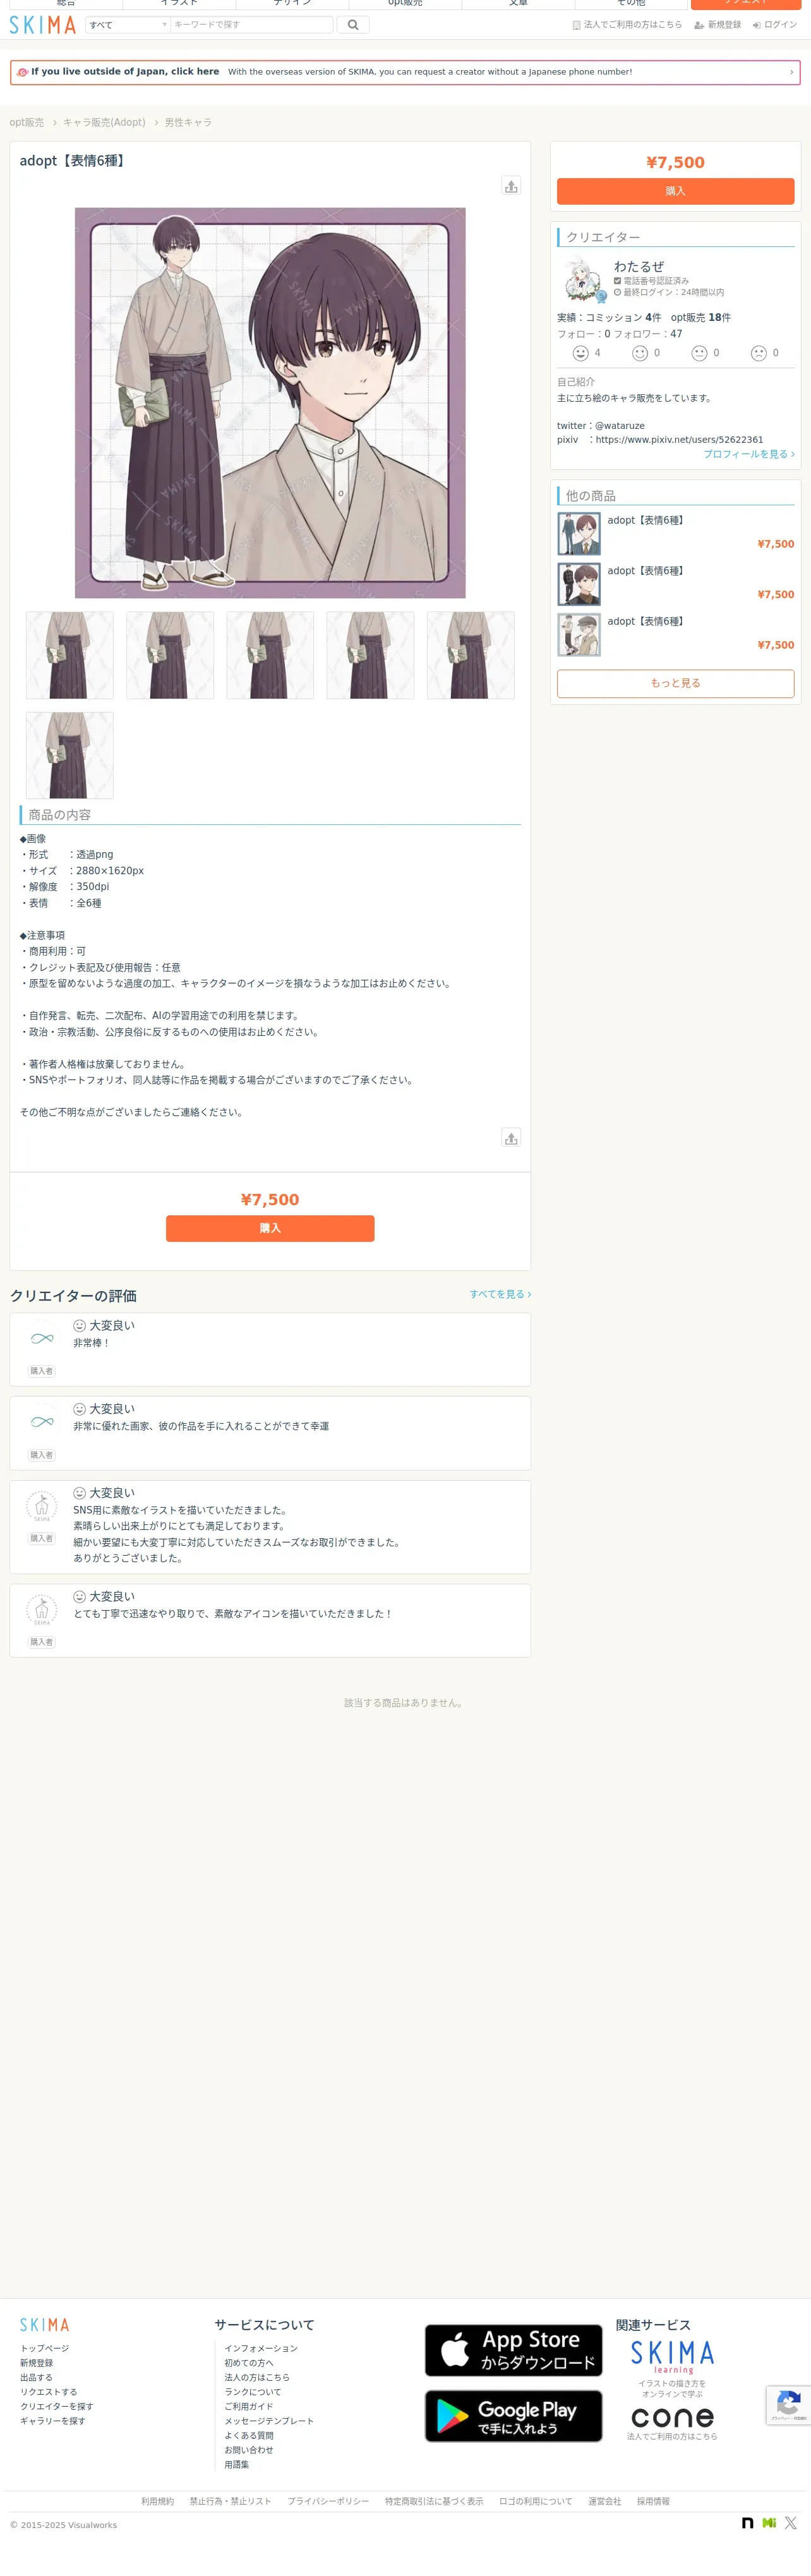Open footer リクエストする link
The height and width of the screenshot is (2576, 811).
click(x=49, y=2392)
